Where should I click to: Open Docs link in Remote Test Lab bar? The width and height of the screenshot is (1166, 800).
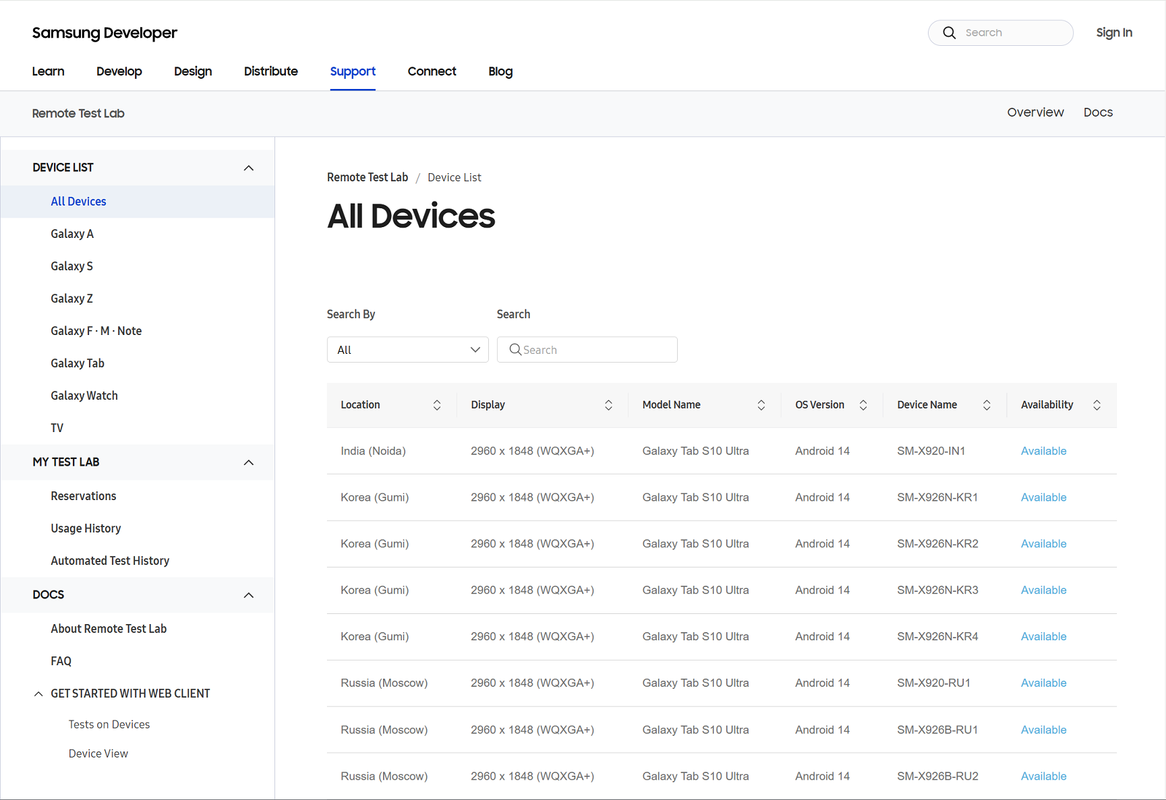pos(1098,113)
